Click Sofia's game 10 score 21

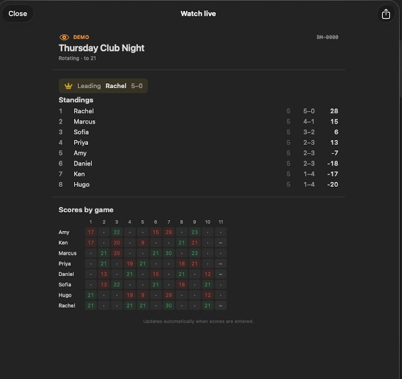208,285
